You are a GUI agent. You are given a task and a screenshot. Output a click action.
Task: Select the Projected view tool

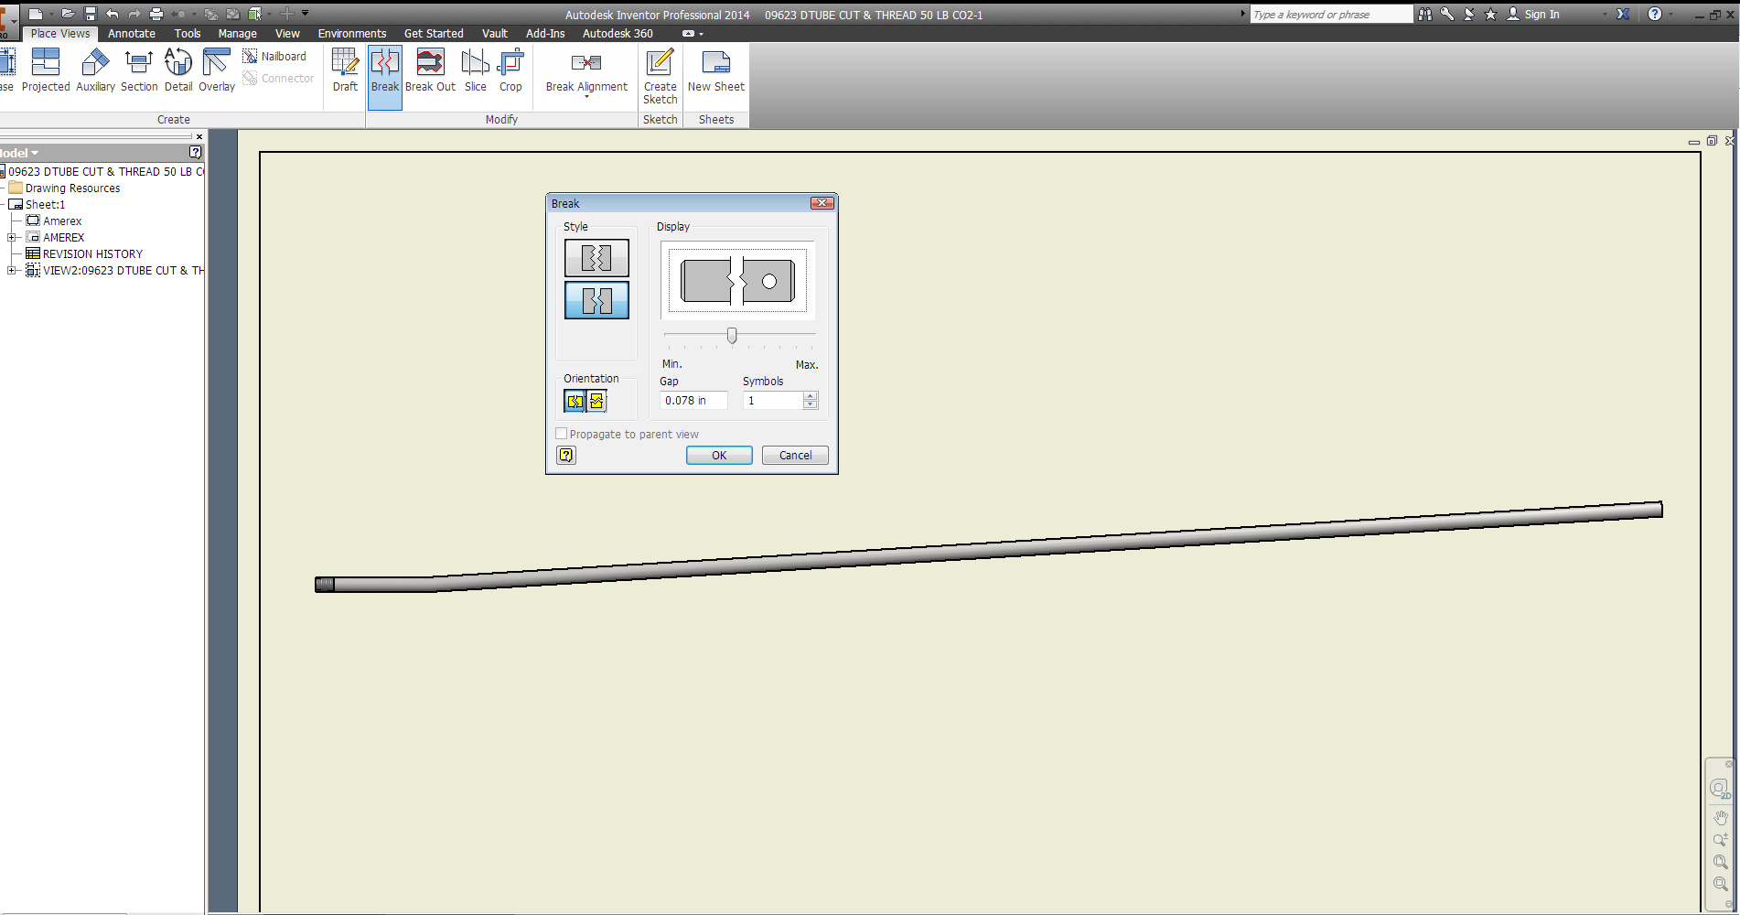tap(46, 70)
